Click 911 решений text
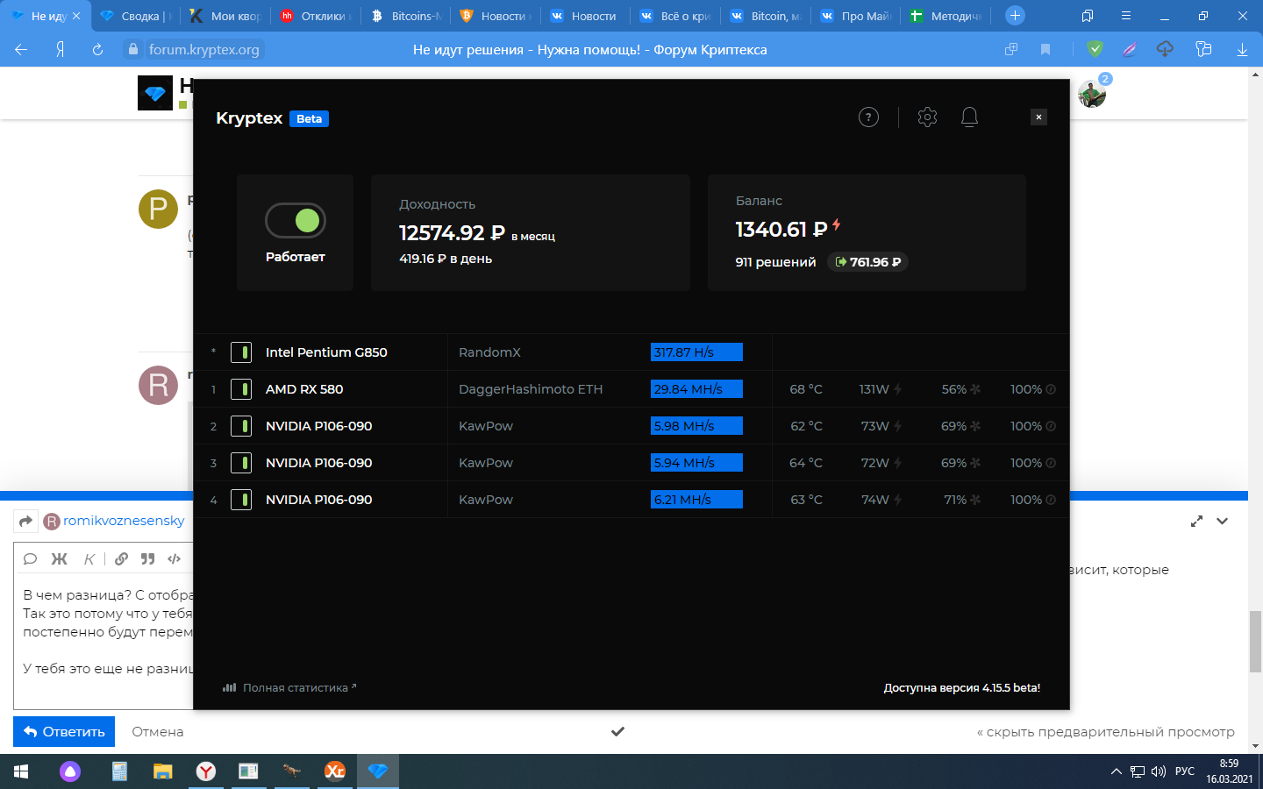 pos(775,262)
